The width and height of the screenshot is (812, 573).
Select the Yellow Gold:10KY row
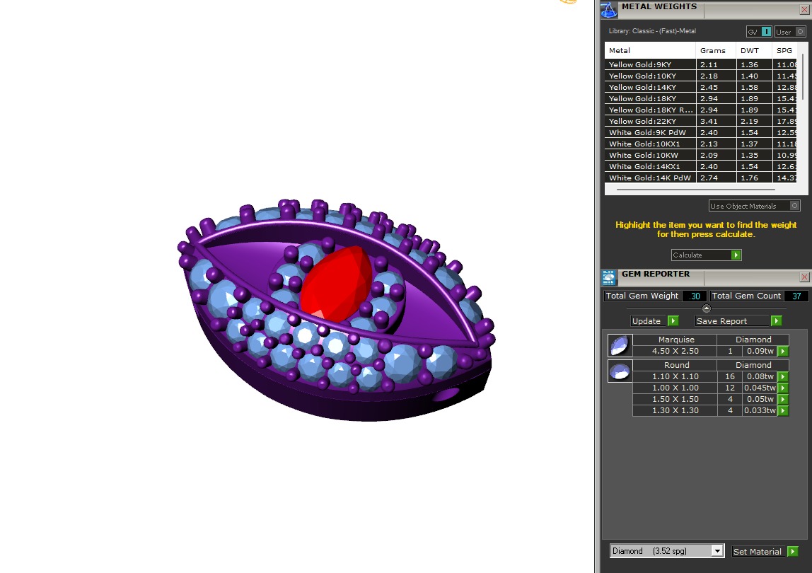coord(701,76)
